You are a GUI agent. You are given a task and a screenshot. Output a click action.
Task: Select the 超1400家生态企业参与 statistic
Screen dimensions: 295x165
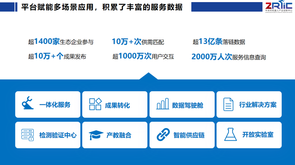point(61,42)
